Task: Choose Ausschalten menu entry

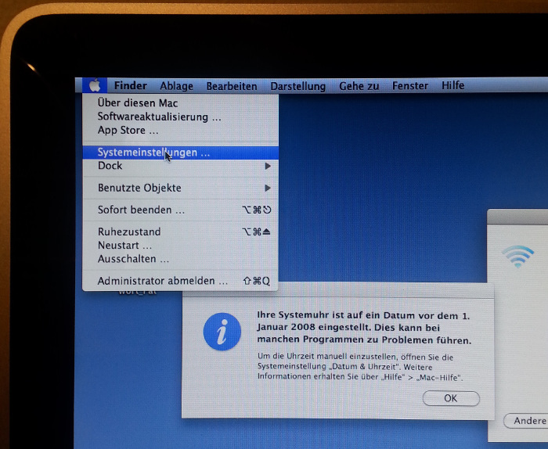Action: (x=180, y=259)
